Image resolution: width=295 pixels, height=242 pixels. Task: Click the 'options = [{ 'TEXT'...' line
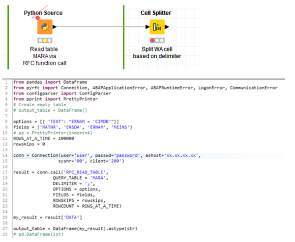pos(66,121)
